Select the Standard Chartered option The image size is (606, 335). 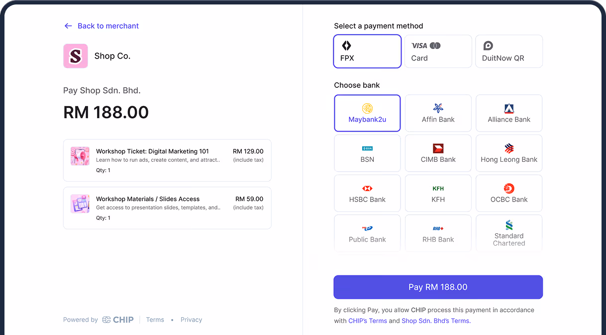(509, 233)
